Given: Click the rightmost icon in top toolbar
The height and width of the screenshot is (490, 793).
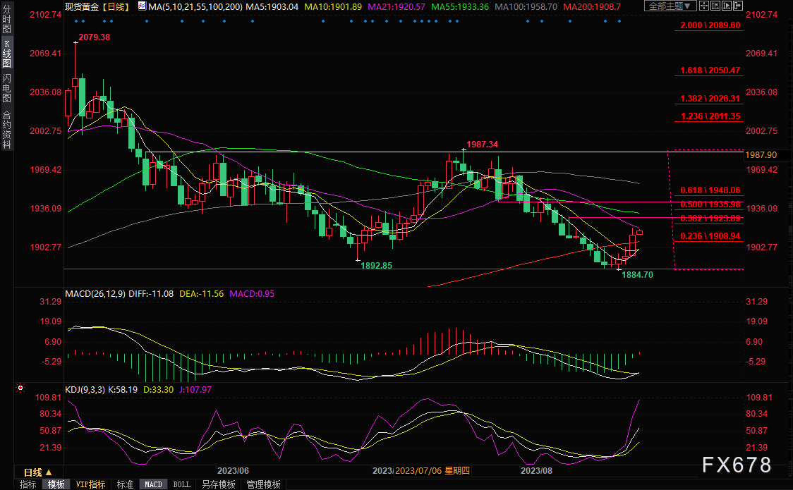Looking at the screenshot, I should 737,6.
